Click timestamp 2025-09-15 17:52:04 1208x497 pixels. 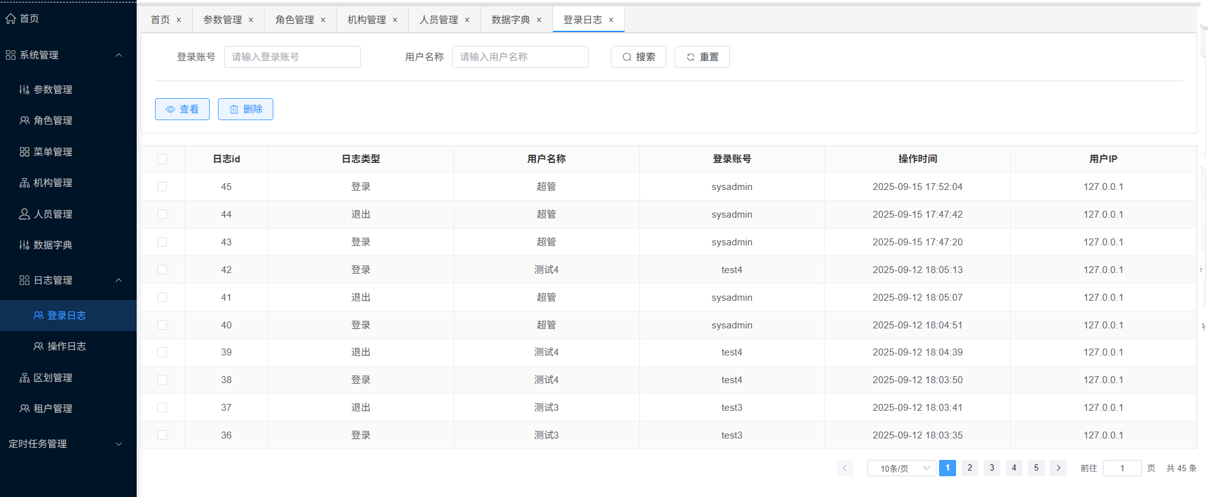918,187
